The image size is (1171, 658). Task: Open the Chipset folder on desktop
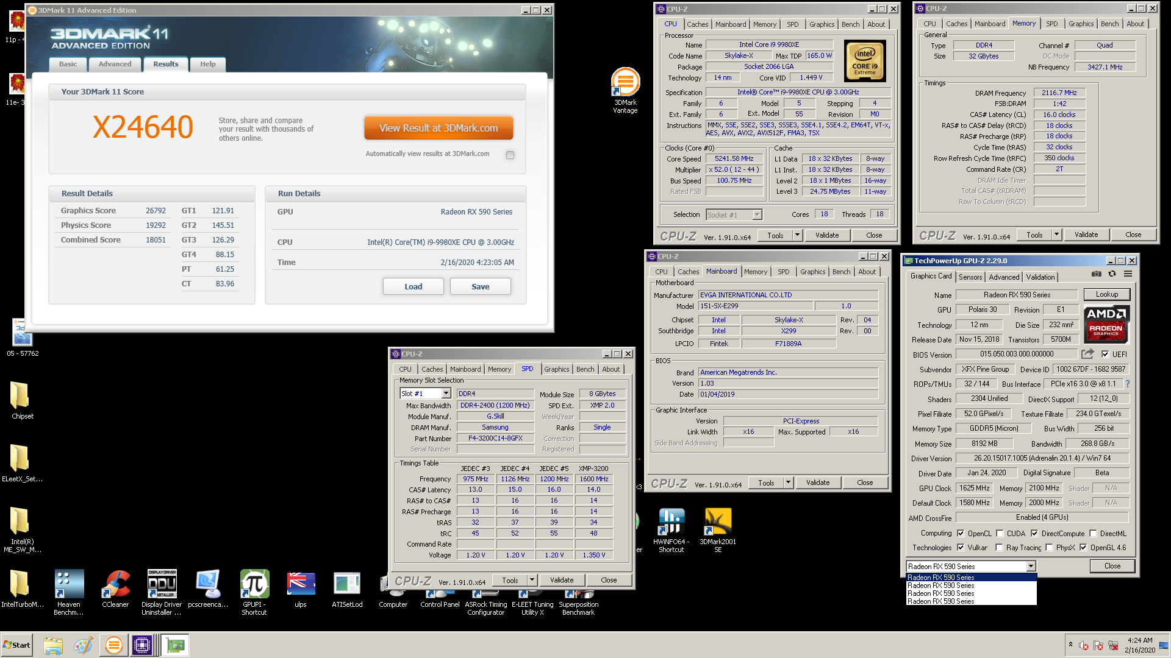[23, 400]
